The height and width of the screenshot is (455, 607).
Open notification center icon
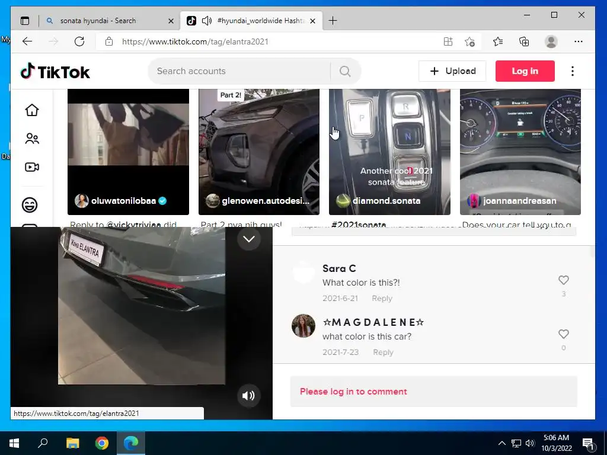click(x=589, y=444)
